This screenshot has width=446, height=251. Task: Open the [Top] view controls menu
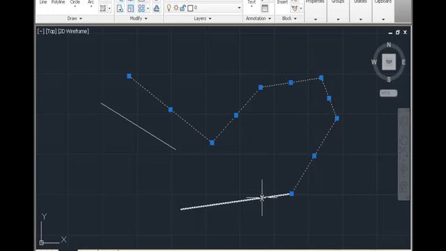(x=51, y=31)
